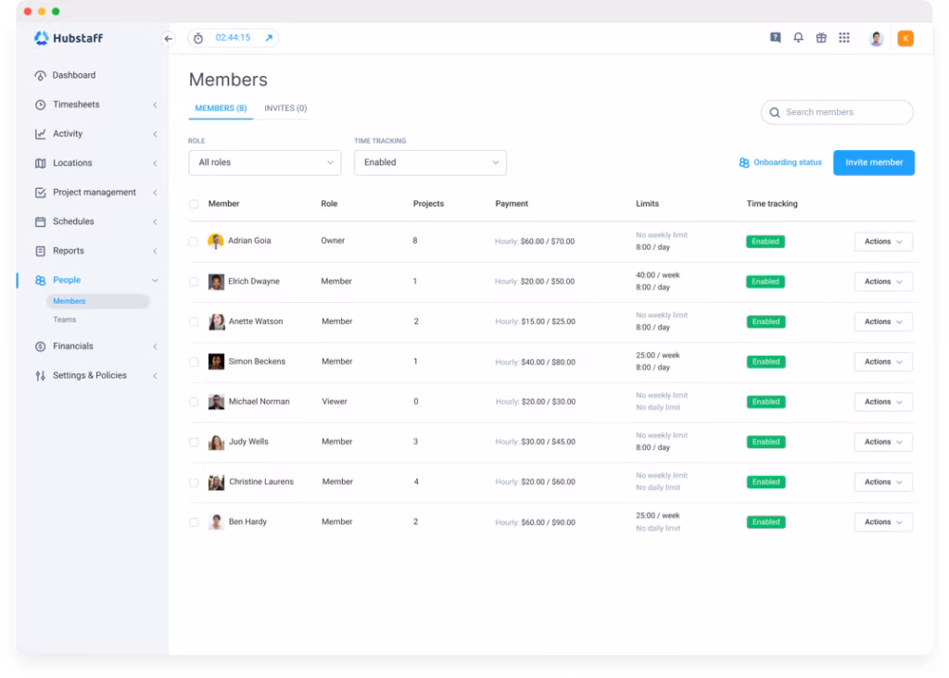Select the checkbox in the Member column header
Screen dimensions: 949x678
194,204
